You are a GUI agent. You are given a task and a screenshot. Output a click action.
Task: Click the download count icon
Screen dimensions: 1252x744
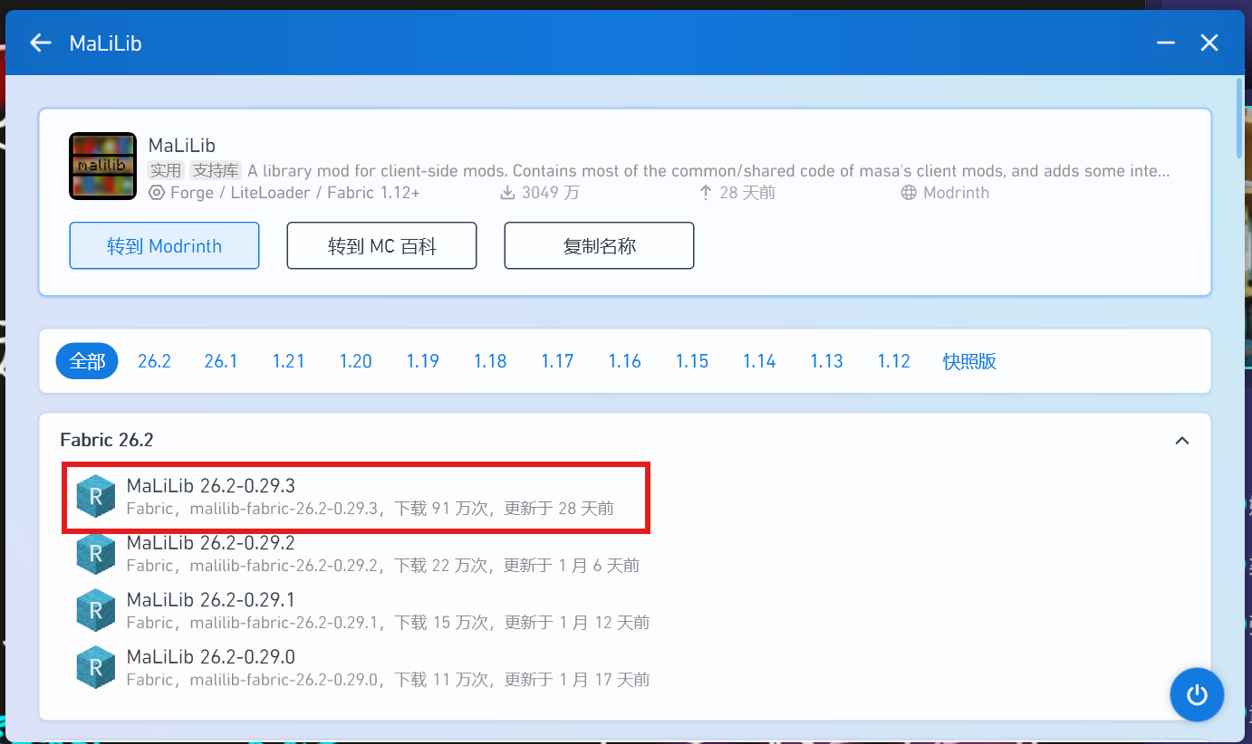pos(507,193)
